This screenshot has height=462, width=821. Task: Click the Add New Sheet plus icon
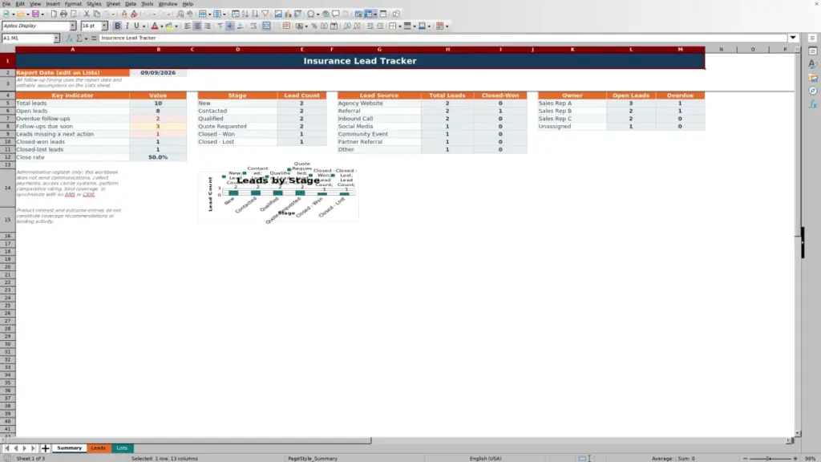(x=46, y=448)
